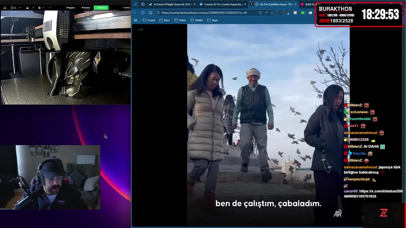Image resolution: width=406 pixels, height=228 pixels.
Task: Mute audio on the DarkWeb Haber tab
Action: [257, 4]
